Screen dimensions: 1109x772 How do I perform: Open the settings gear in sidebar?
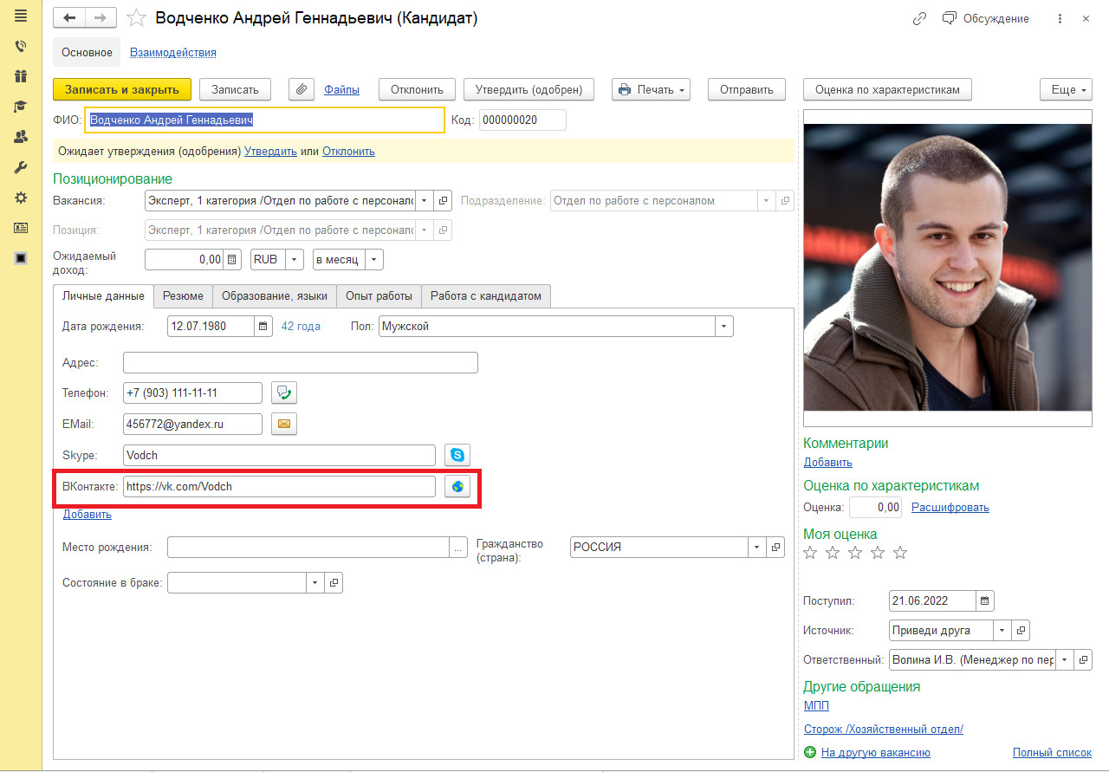21,198
